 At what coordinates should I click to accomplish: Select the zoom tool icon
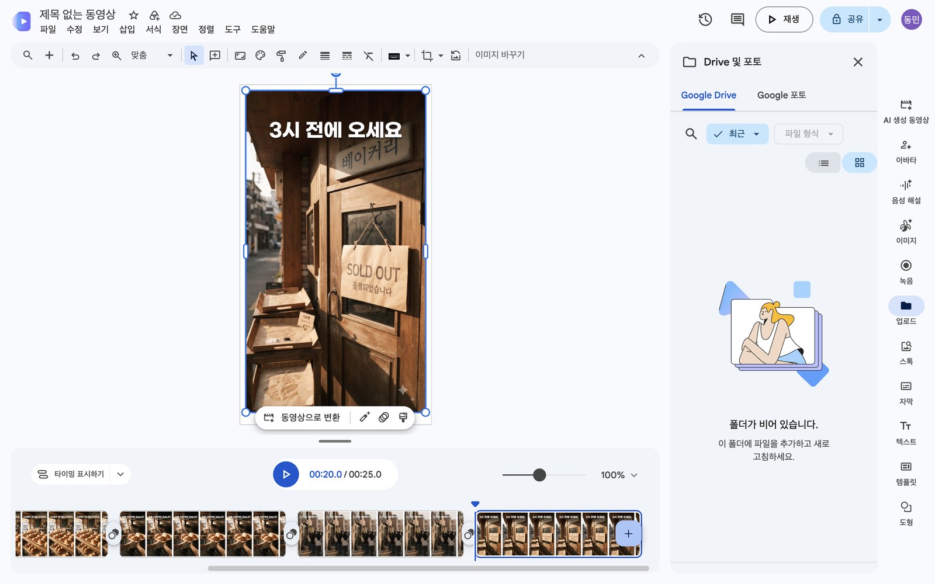pos(116,55)
